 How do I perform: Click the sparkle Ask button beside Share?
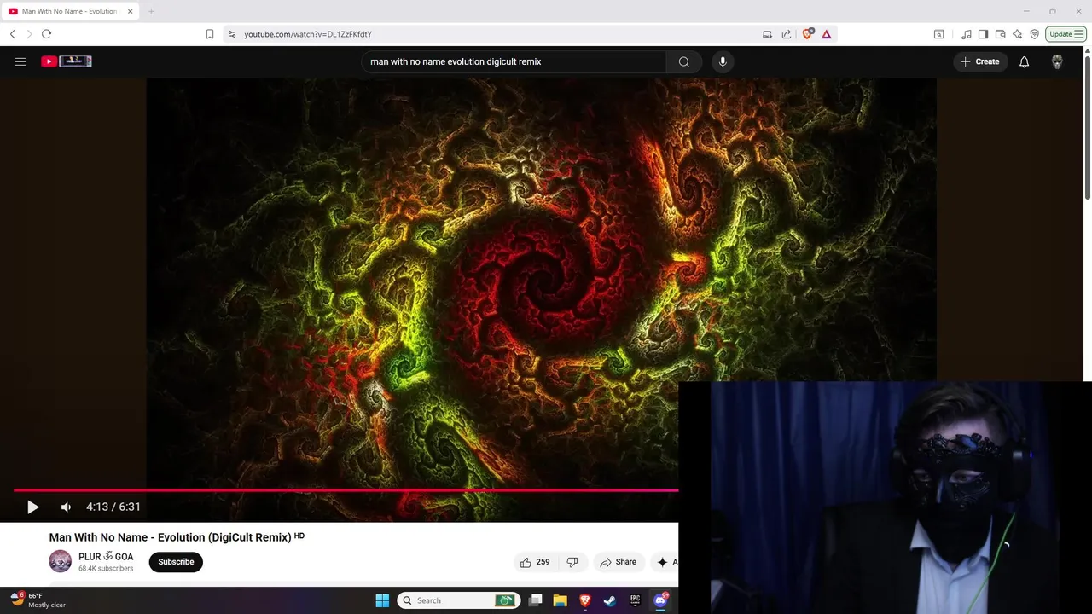665,562
